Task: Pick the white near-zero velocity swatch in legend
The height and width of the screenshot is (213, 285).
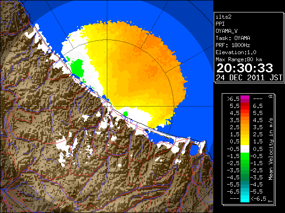Action: [x=245, y=149]
